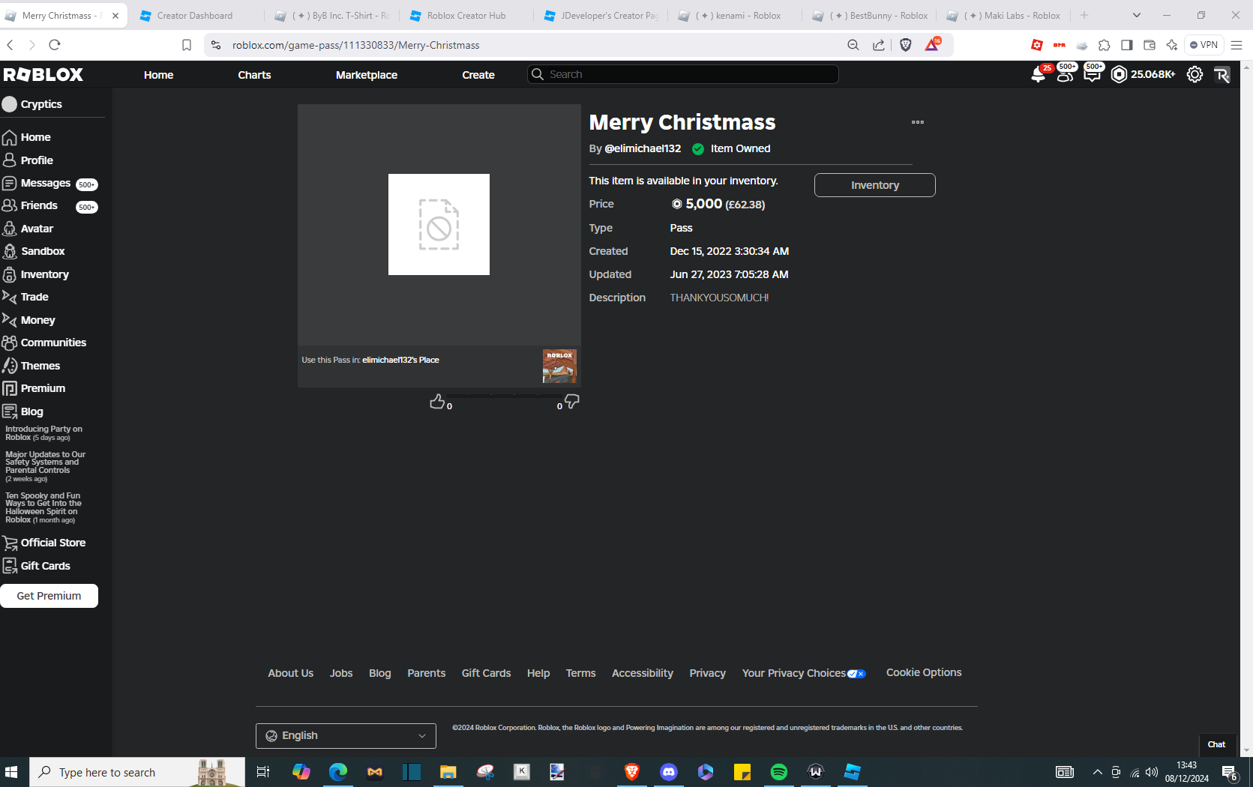Switch to the Roblox Creator Hub tab
This screenshot has width=1253, height=787.
pos(466,16)
